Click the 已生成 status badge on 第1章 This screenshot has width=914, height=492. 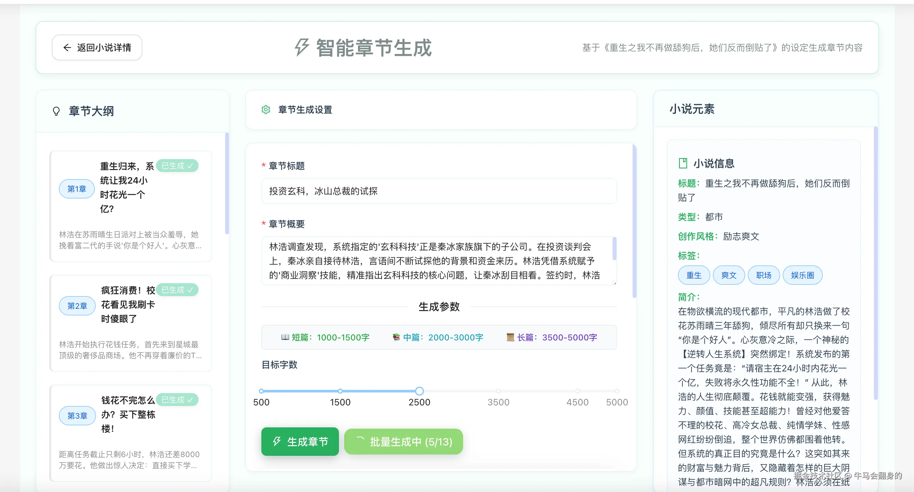177,165
